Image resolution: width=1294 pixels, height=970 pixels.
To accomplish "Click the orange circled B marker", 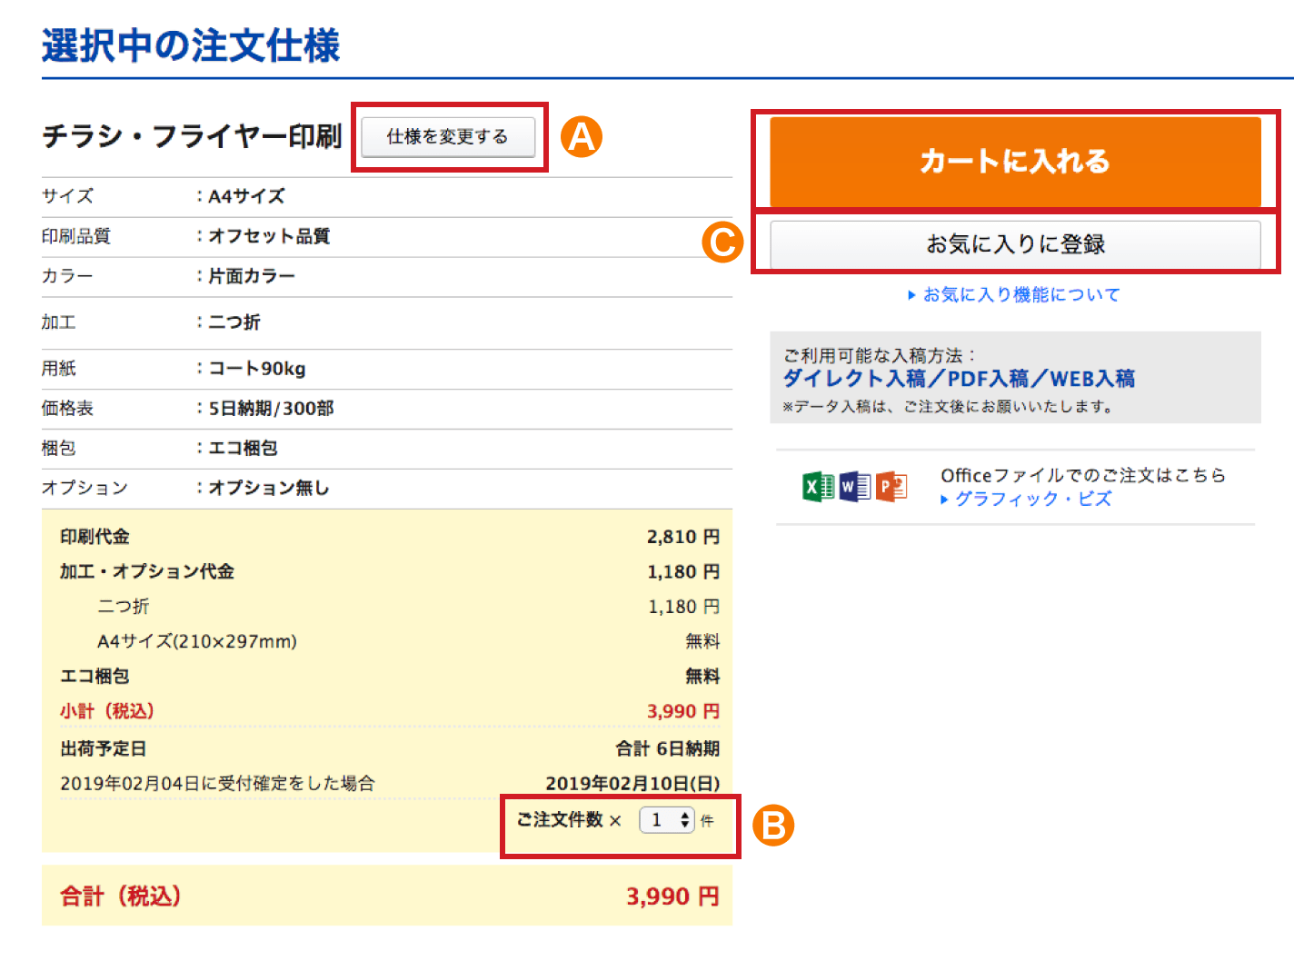I will 773,826.
